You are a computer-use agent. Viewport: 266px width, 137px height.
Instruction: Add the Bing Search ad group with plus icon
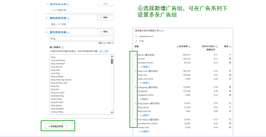pos(136,103)
